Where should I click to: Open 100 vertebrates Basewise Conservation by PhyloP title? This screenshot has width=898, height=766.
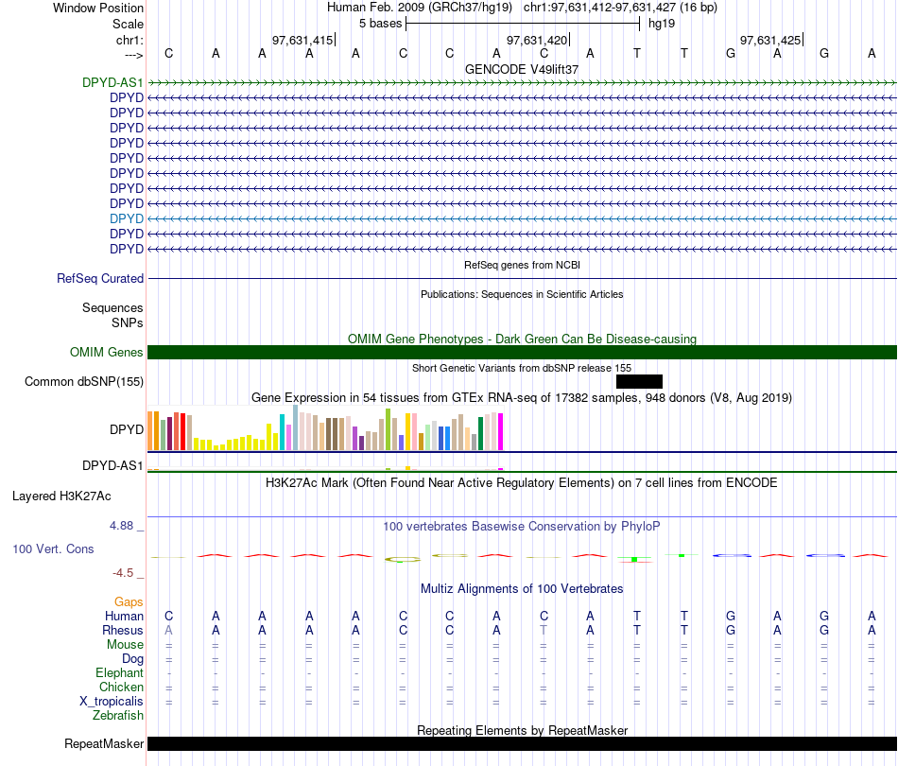[522, 527]
